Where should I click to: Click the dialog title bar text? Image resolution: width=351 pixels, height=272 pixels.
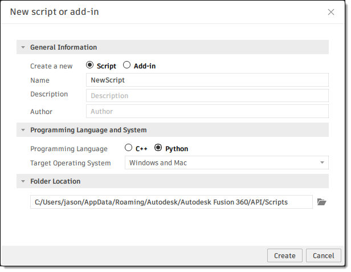[x=54, y=12]
